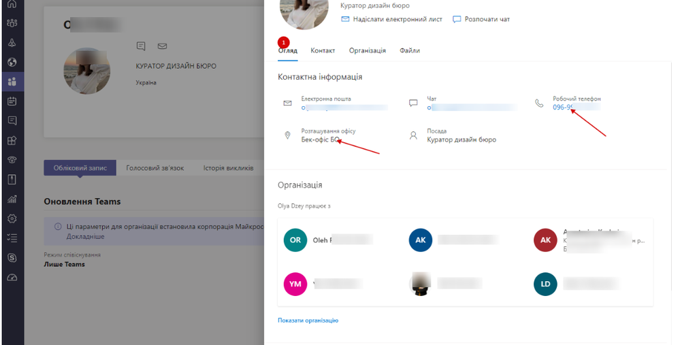Open the Policy packages icon in sidebar
680x345 pixels.
point(12,180)
